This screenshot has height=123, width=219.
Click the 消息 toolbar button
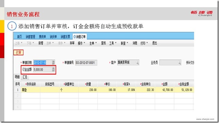click(x=135, y=43)
